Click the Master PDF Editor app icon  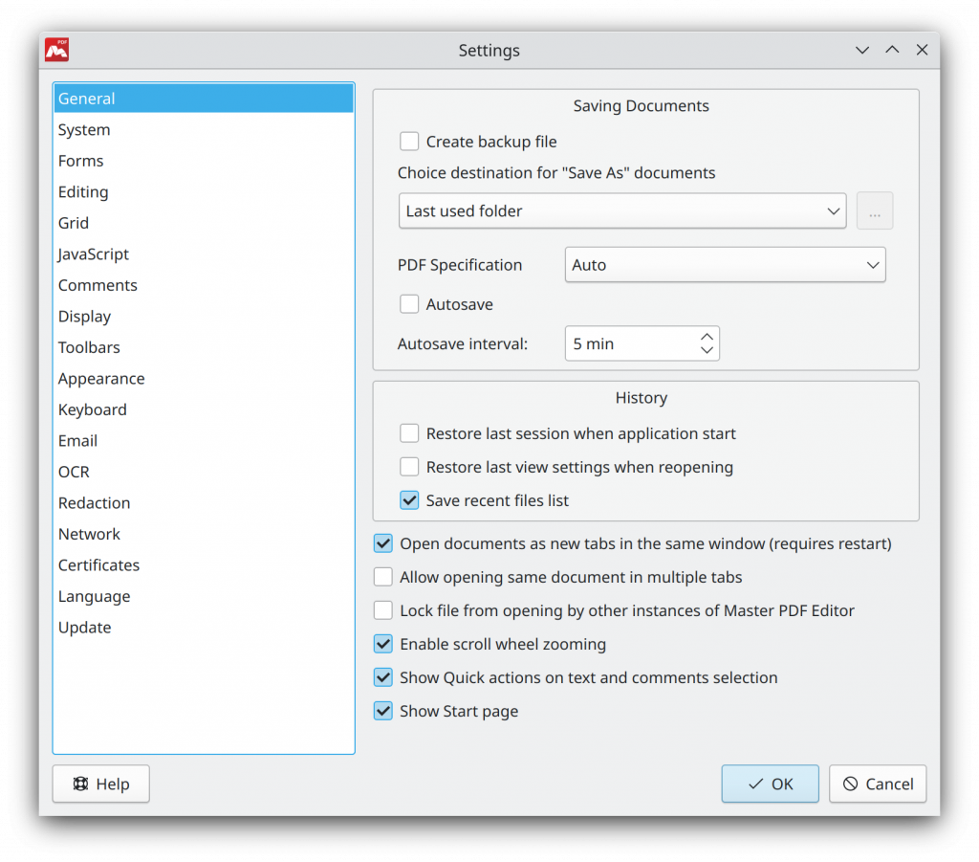(x=56, y=50)
